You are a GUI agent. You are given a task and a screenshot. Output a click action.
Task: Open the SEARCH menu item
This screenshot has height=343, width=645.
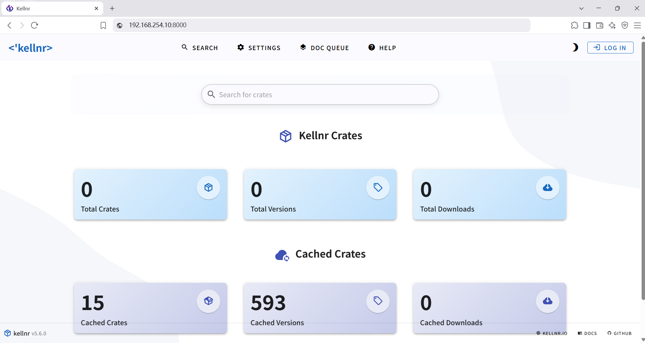(x=200, y=48)
